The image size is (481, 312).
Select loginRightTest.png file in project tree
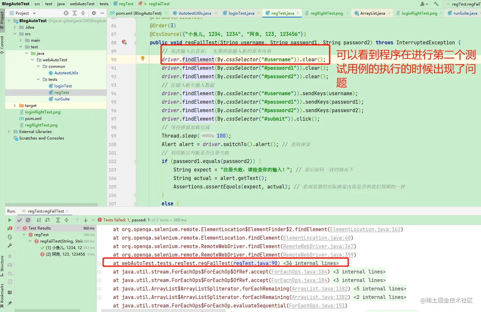point(43,112)
